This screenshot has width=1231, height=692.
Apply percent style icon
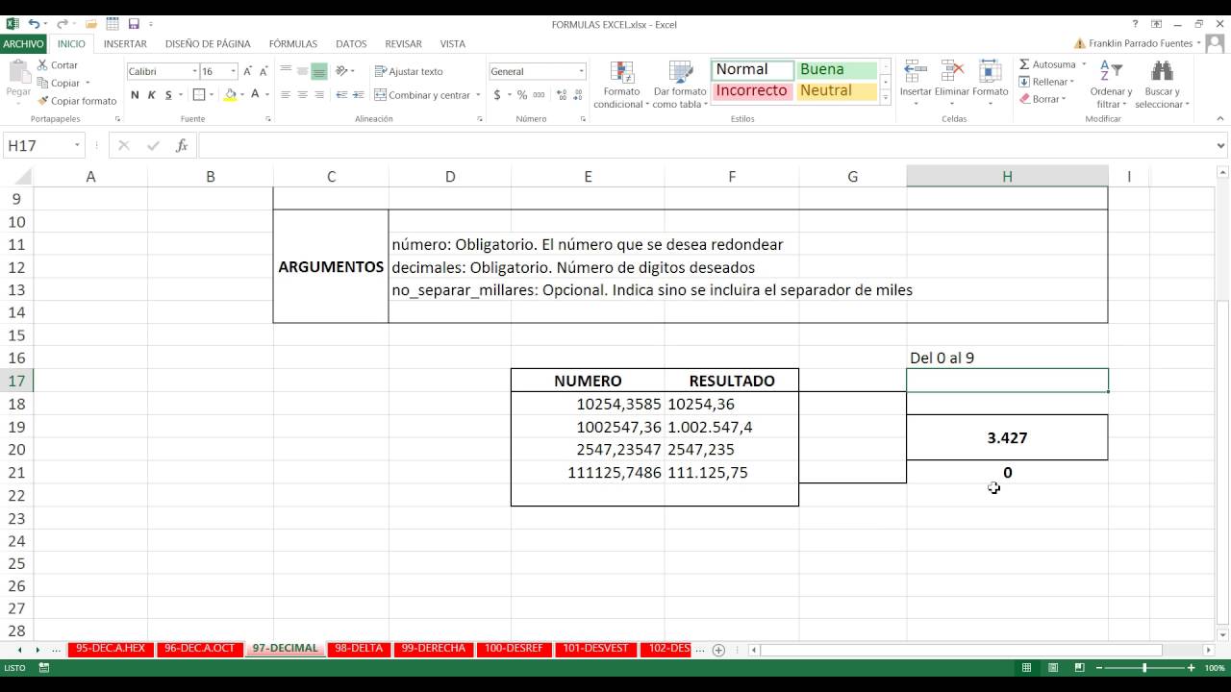(x=522, y=95)
